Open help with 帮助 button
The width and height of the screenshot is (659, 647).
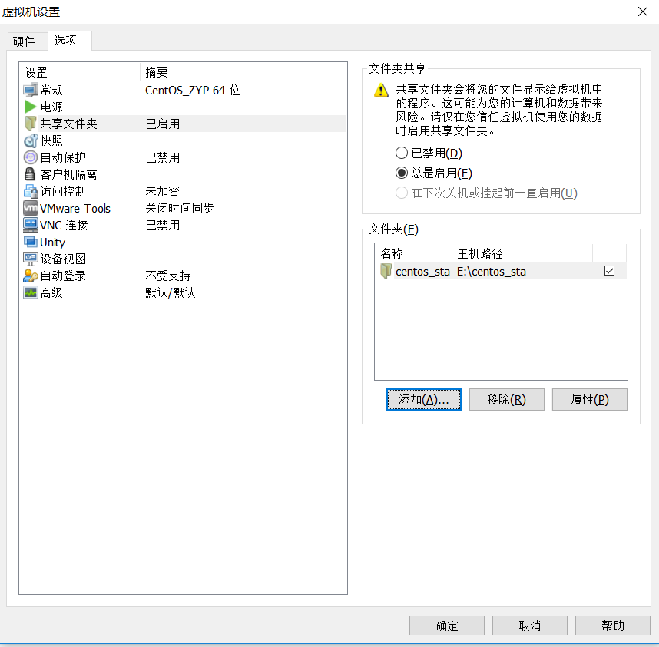613,626
